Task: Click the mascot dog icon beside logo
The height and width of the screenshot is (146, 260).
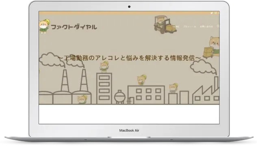Action: point(44,26)
